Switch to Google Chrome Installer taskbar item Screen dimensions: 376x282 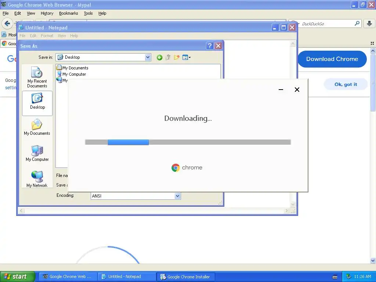tap(185, 277)
